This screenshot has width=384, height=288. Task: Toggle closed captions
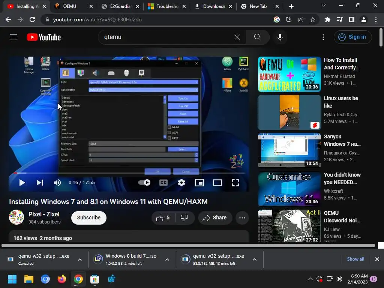[163, 183]
